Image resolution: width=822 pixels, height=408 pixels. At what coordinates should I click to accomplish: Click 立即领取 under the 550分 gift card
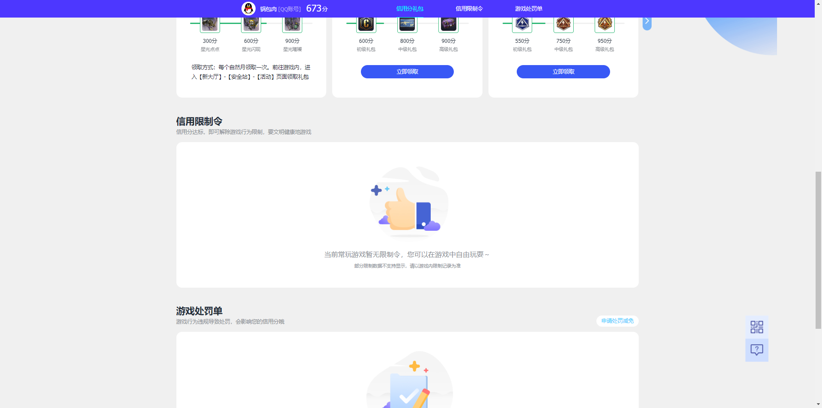pos(563,71)
